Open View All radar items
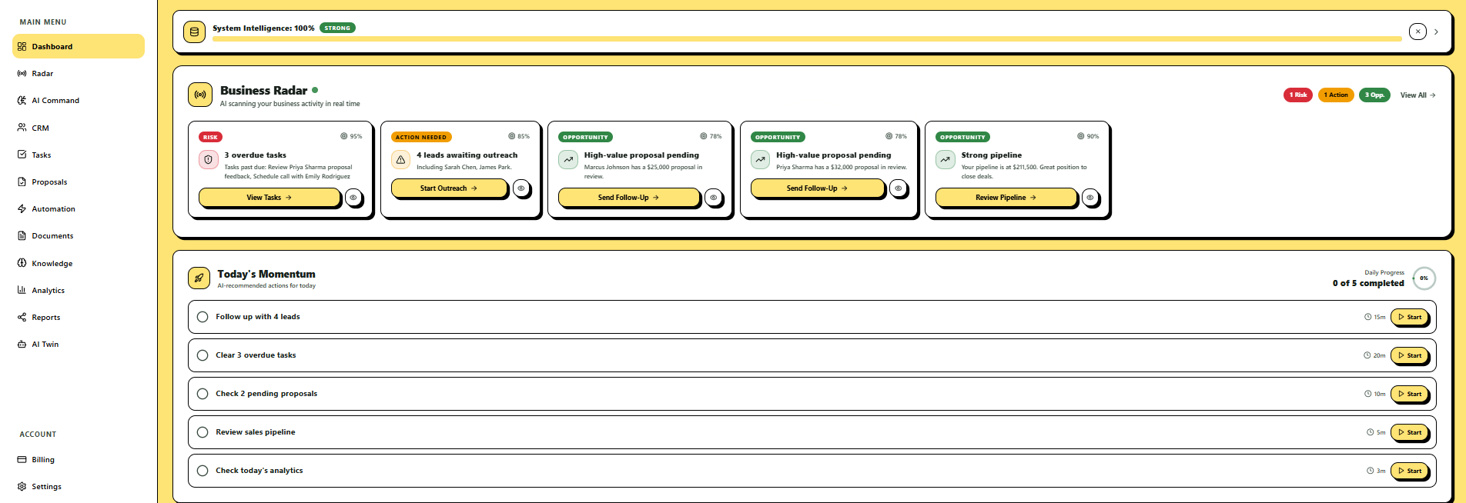The image size is (1466, 503). tap(1417, 95)
